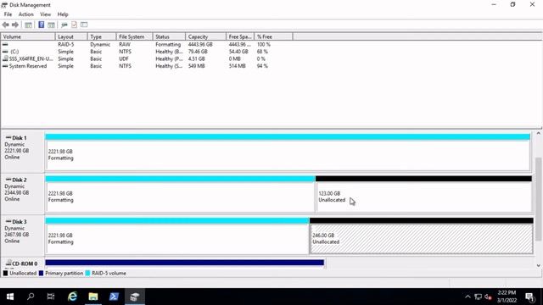Sort by the File System column header

point(134,36)
